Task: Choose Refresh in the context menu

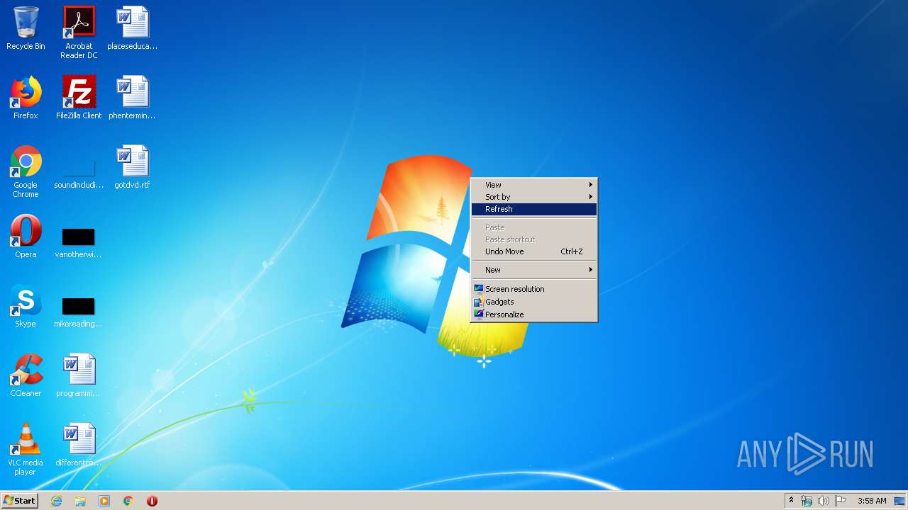Action: pos(534,209)
